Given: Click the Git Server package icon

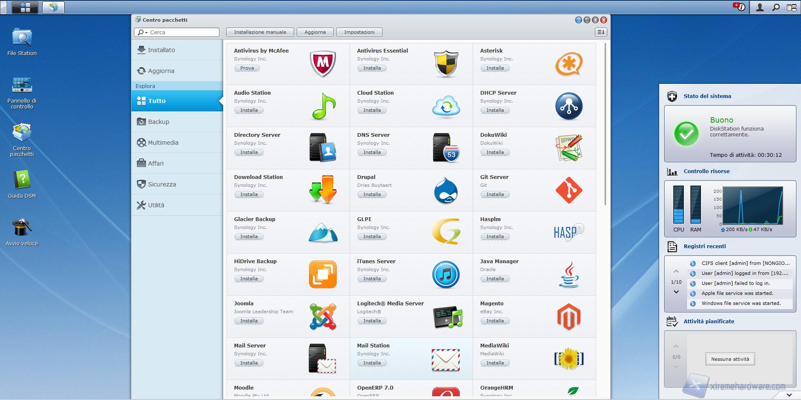Looking at the screenshot, I should [569, 191].
